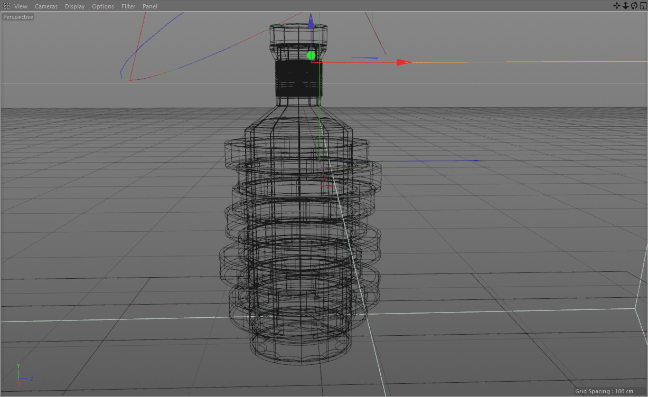Click the blue up axis of the world gizmo
Viewport: 648px width, 397px height.
point(311,21)
